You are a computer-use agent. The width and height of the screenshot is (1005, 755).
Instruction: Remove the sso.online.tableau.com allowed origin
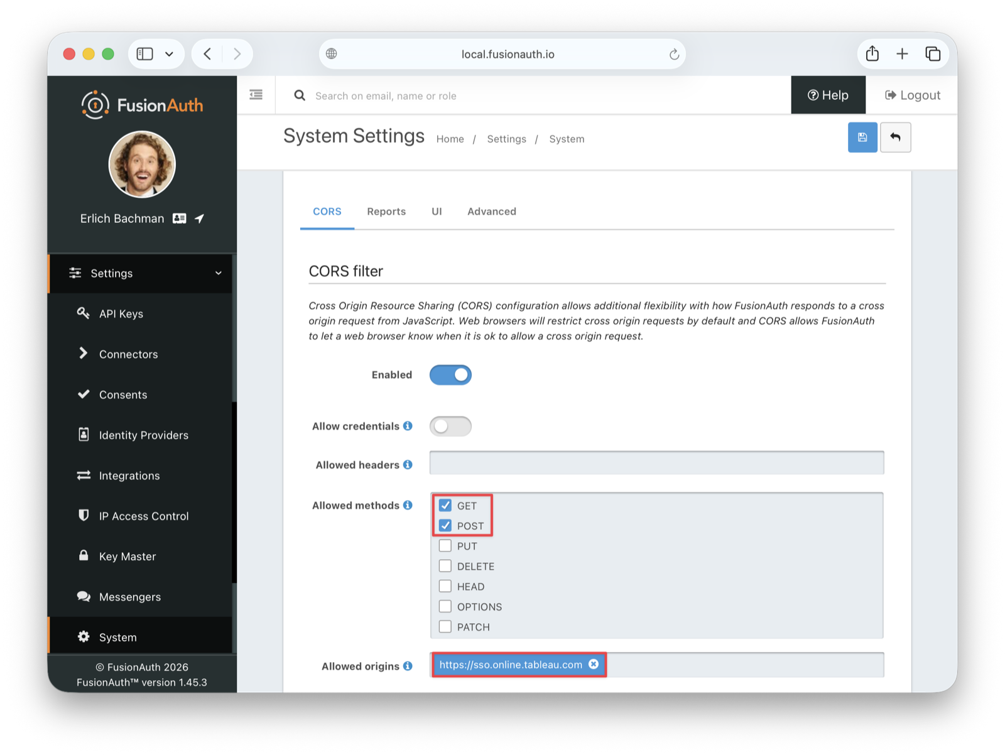pyautogui.click(x=594, y=664)
